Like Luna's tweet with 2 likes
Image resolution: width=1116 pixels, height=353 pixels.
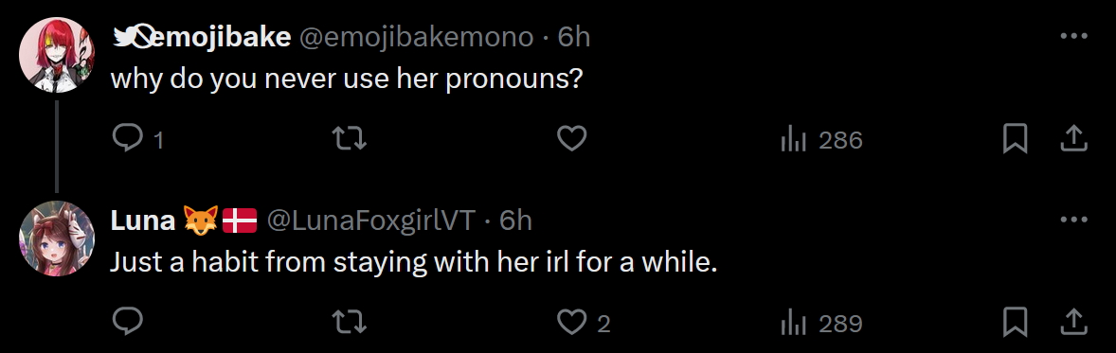583,323
